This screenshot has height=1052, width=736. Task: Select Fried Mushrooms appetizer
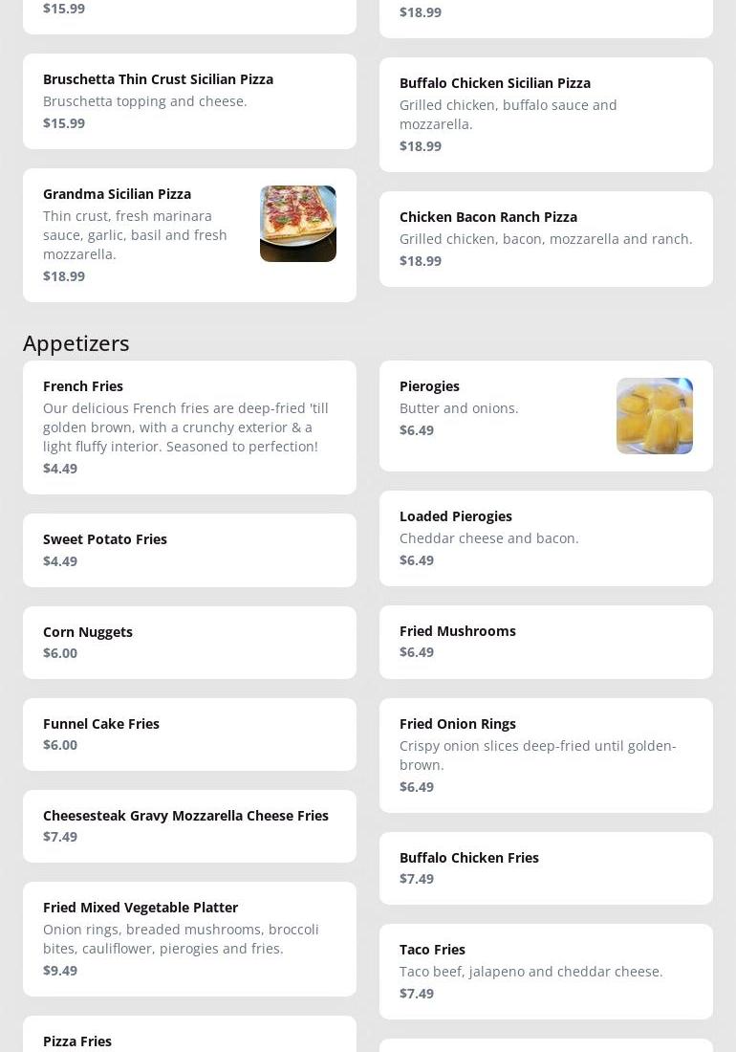click(547, 642)
